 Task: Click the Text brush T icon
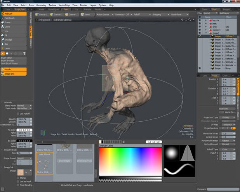click(x=24, y=53)
